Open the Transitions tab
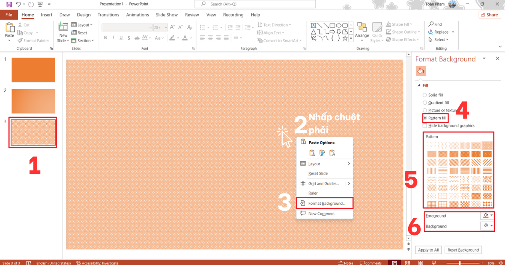Image resolution: width=505 pixels, height=265 pixels. [109, 15]
